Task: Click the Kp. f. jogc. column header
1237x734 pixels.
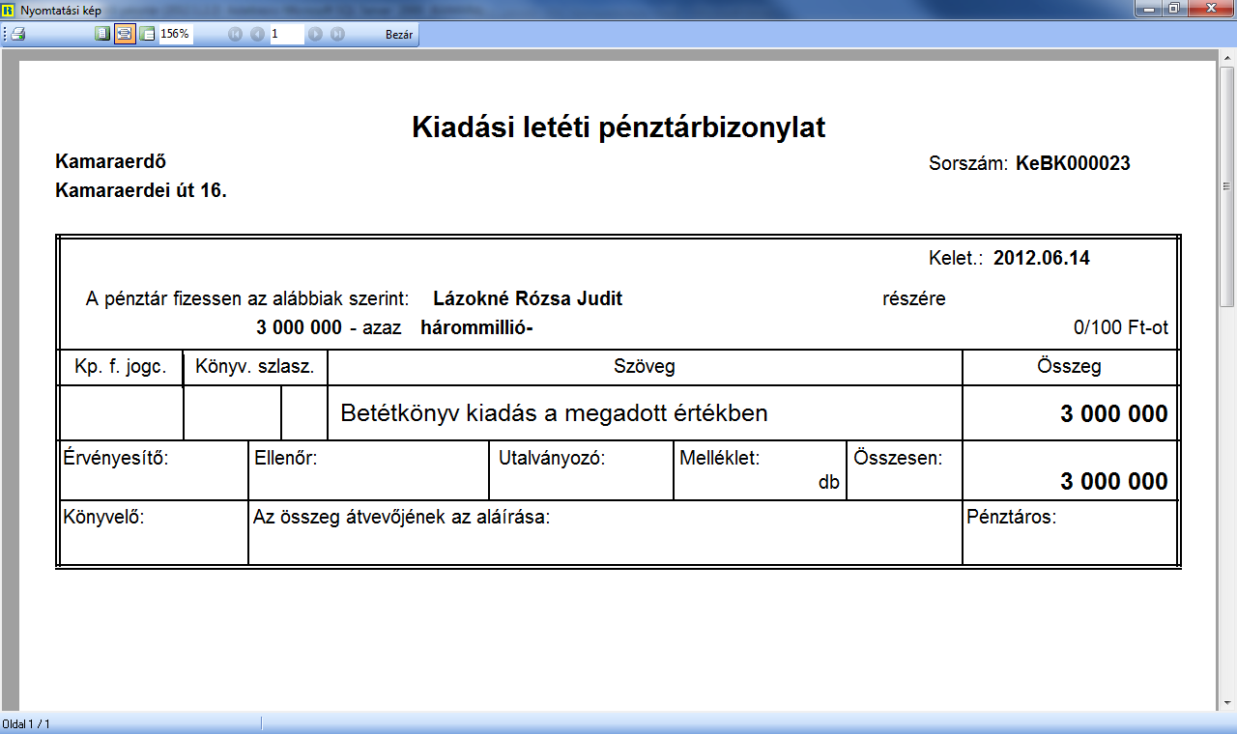Action: click(x=121, y=366)
